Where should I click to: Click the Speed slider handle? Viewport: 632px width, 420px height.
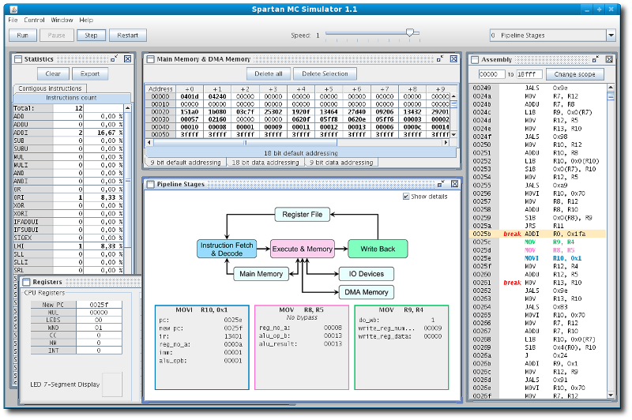410,32
